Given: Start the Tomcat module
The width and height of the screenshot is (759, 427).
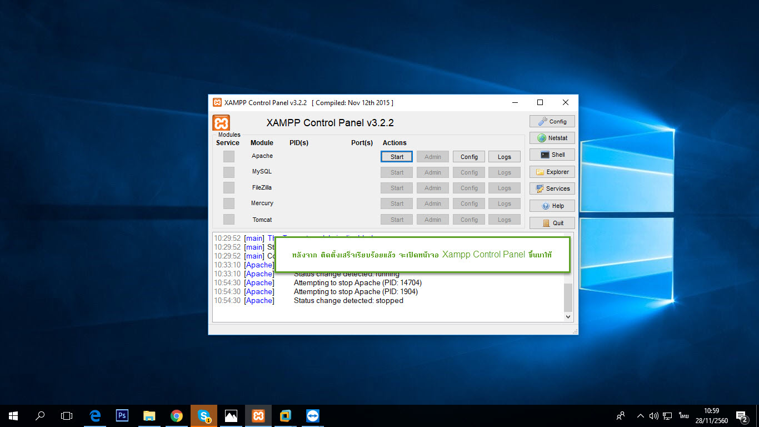Looking at the screenshot, I should point(397,220).
